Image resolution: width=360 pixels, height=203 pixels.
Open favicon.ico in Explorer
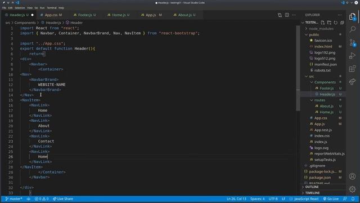point(323,41)
